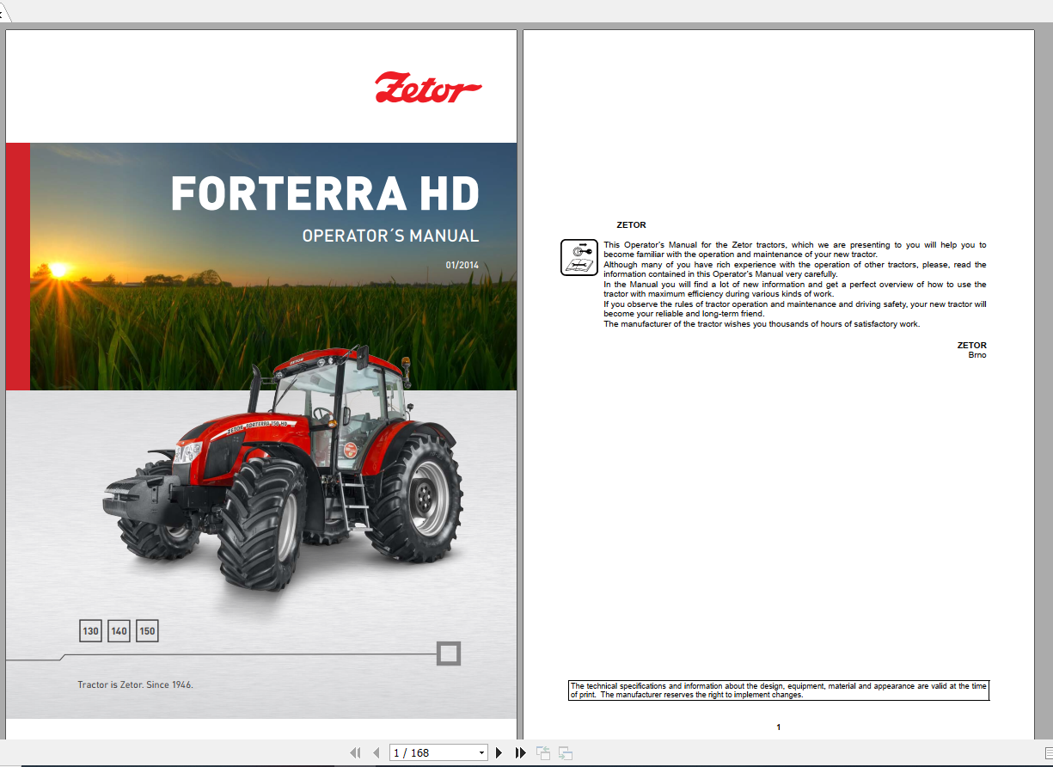Click the 'FORTERRA HD' cover title
Screen dimensions: 1053x767
pos(325,193)
